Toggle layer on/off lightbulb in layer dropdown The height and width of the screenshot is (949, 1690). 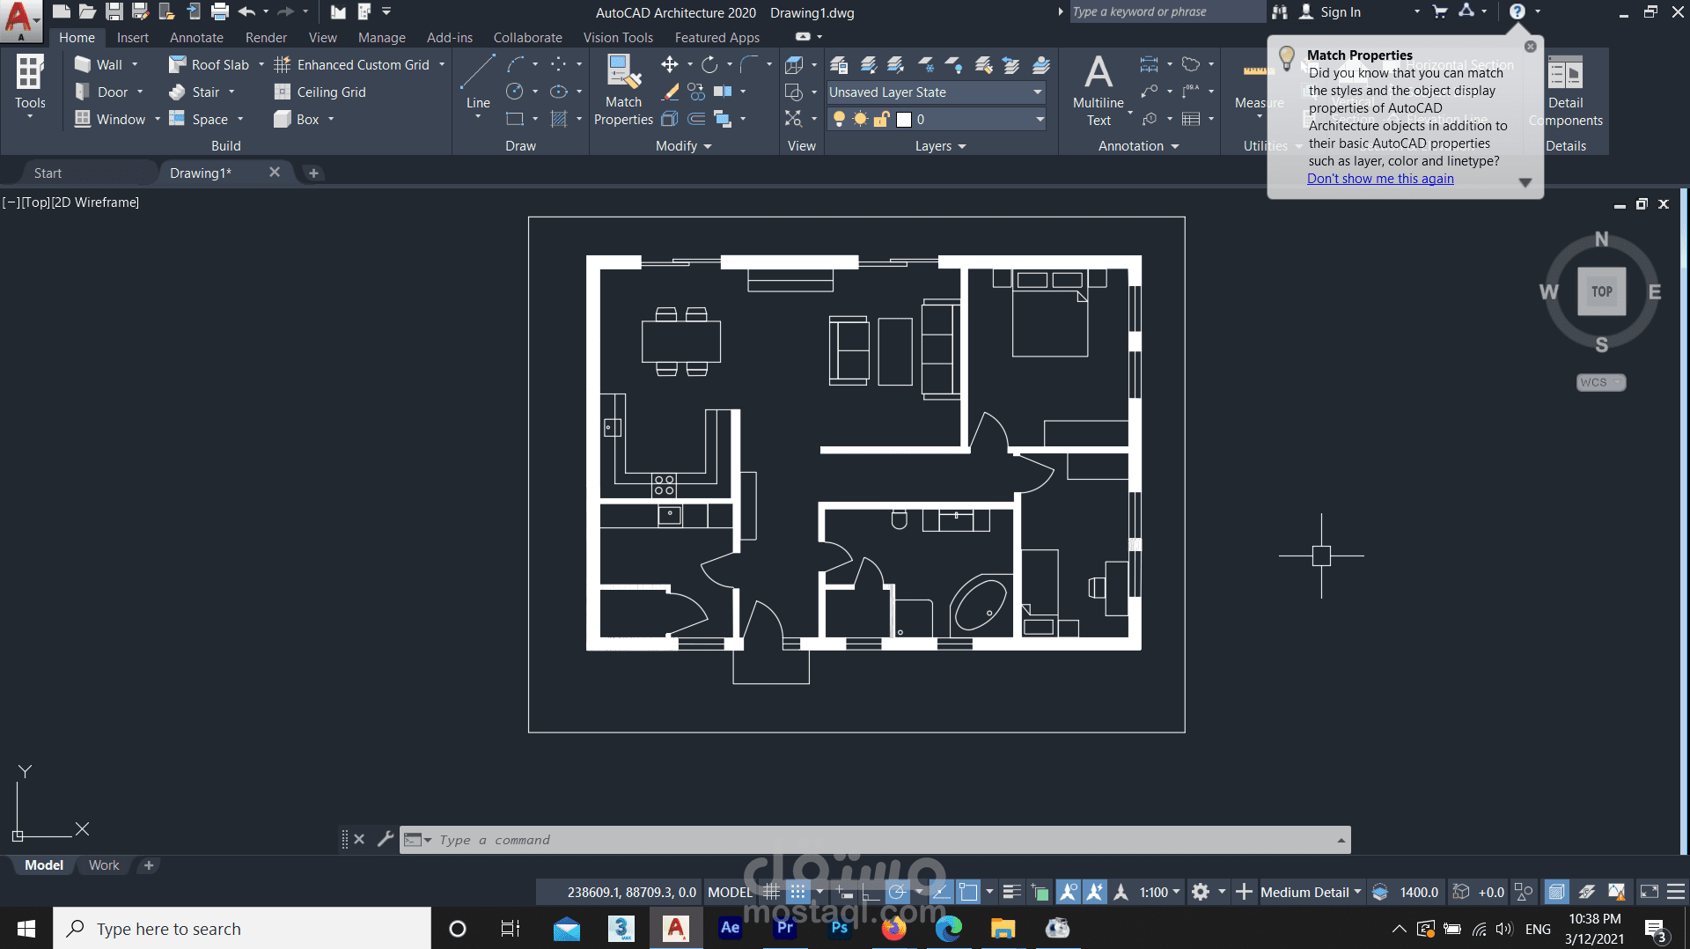click(x=840, y=119)
